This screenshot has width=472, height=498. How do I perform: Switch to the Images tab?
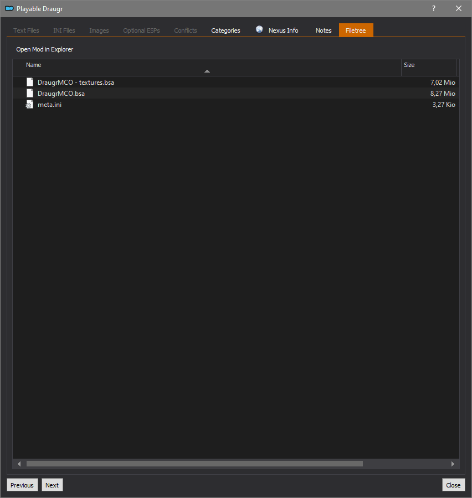99,30
